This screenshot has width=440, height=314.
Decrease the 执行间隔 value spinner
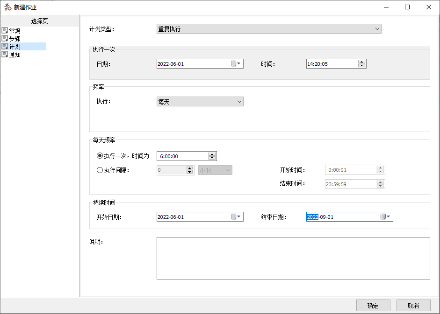(x=190, y=172)
